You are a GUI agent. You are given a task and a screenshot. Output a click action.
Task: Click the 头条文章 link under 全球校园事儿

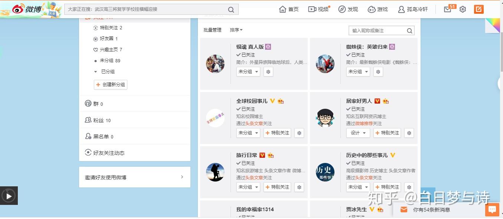pyautogui.click(x=254, y=124)
